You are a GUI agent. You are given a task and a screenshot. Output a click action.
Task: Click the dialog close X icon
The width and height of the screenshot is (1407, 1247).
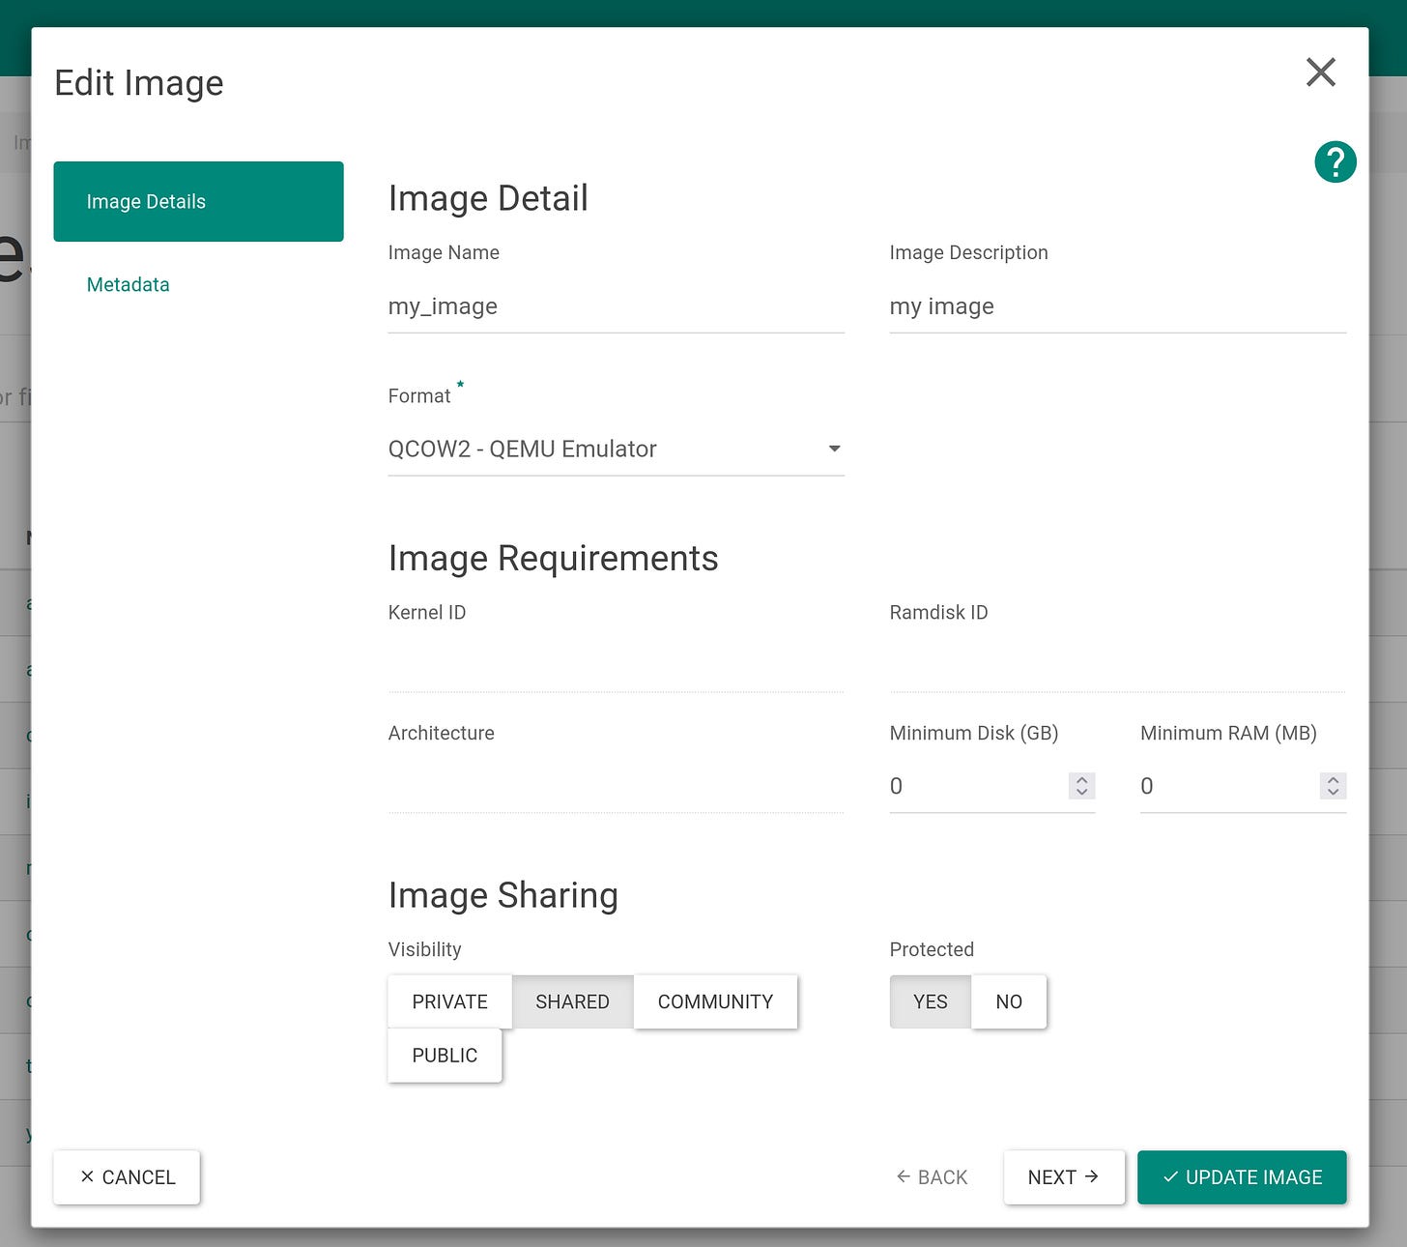tap(1321, 72)
